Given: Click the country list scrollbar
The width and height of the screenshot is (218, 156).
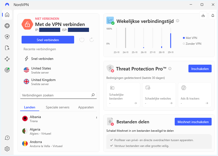Looking at the screenshot, I should pyautogui.click(x=96, y=118).
